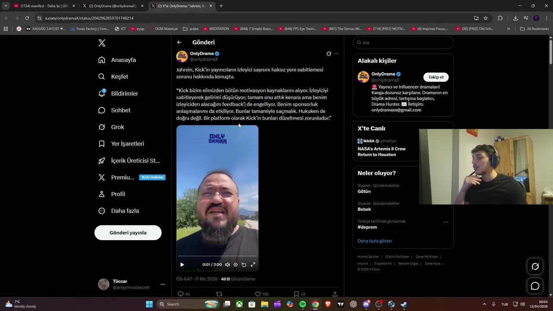Open the Hizmet Şartları footer link
This screenshot has width=553, height=311.
[368, 257]
